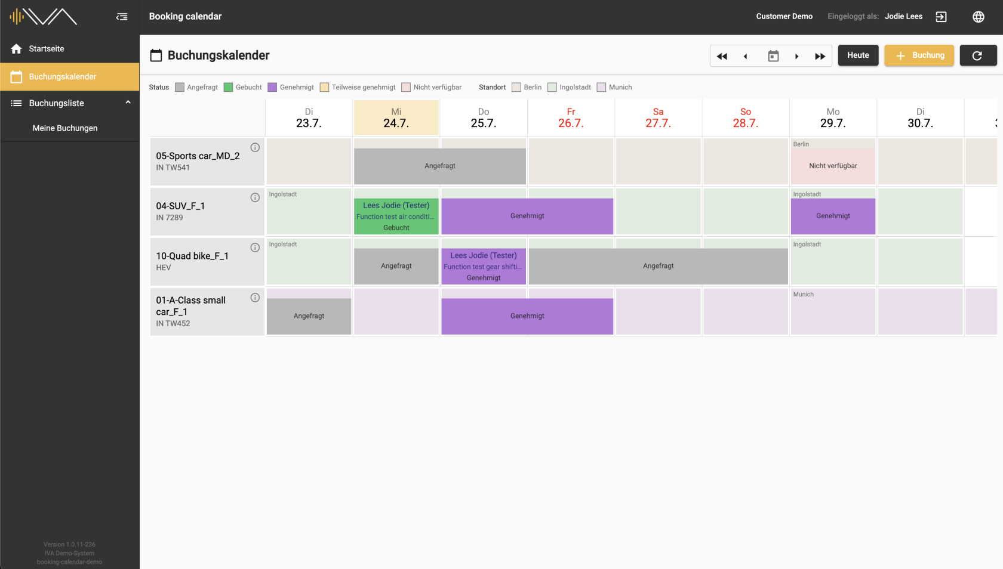Image resolution: width=1003 pixels, height=569 pixels.
Task: Open A-Class Angefragt booking on 23.7.
Action: [x=309, y=316]
